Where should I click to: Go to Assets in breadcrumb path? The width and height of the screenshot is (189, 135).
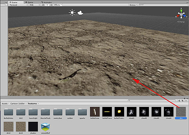tap(5, 103)
